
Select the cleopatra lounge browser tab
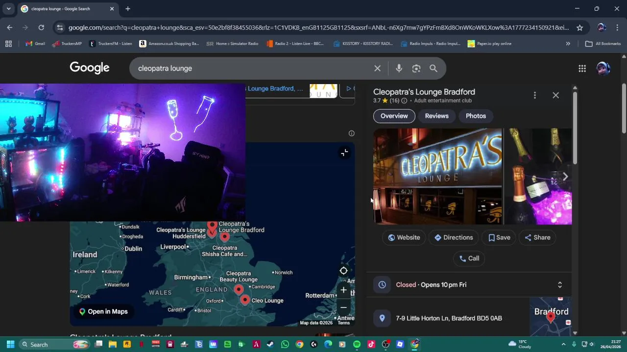(x=68, y=9)
